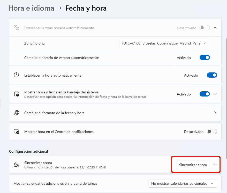Enable Mostrar hora en el Centro de notificaciones
Viewport: 227px width, 193px height.
[x=212, y=132]
